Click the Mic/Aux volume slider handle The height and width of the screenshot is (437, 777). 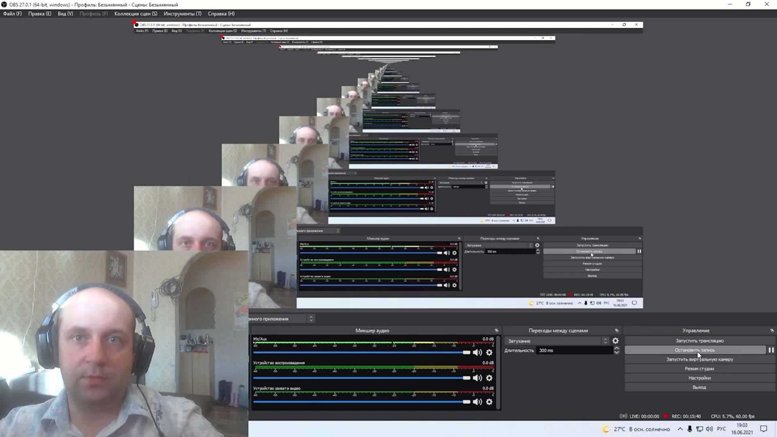click(467, 352)
